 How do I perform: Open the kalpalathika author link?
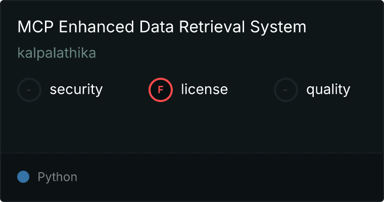(57, 53)
